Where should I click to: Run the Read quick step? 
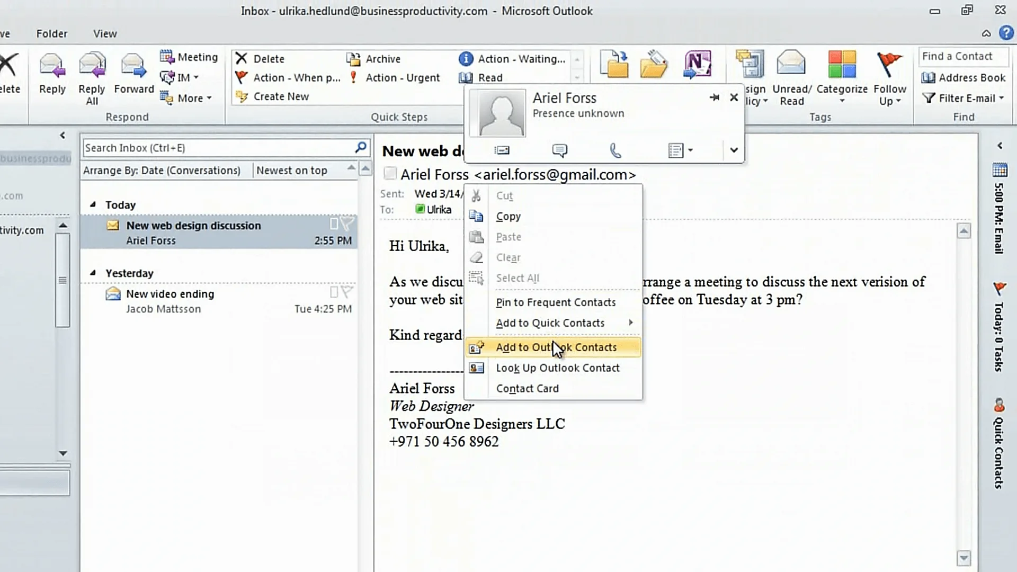tap(481, 78)
